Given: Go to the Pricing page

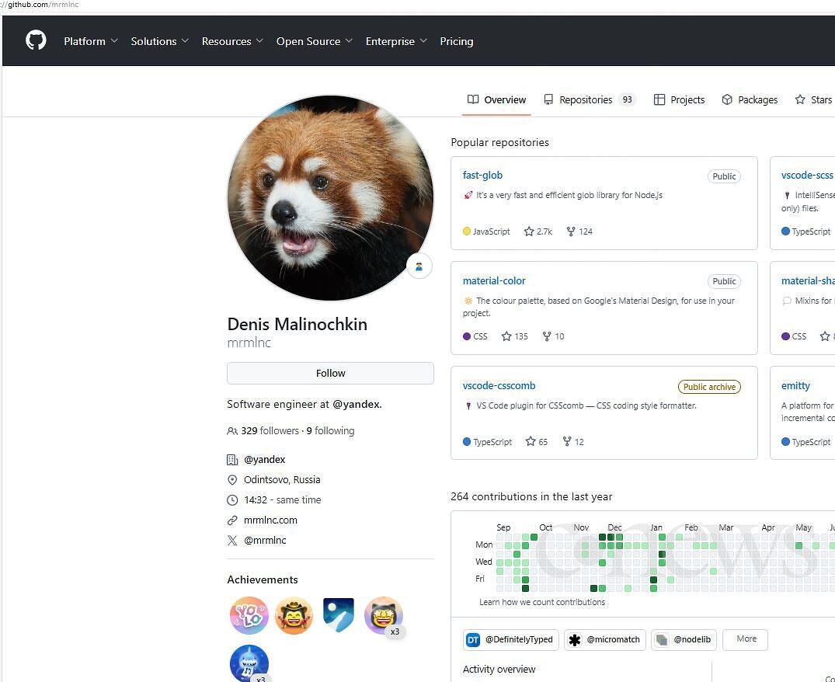Looking at the screenshot, I should pyautogui.click(x=457, y=41).
